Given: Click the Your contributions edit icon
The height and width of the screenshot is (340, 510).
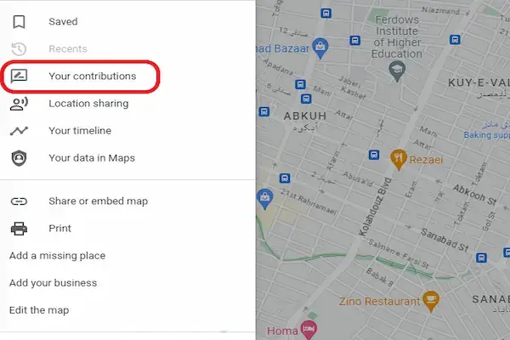Looking at the screenshot, I should tap(19, 76).
